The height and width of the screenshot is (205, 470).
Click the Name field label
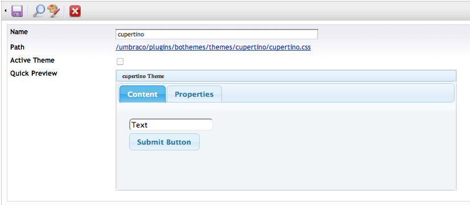[x=19, y=31]
